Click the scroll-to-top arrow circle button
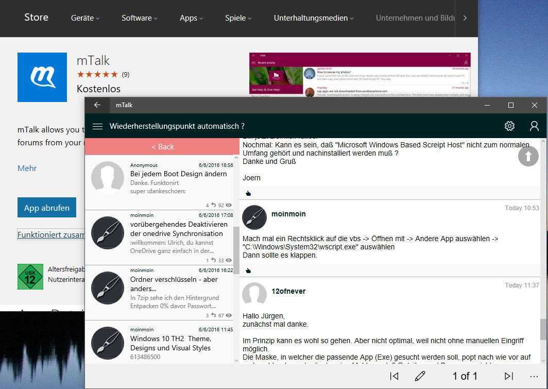Screen dimensions: 548x389 tap(528, 156)
